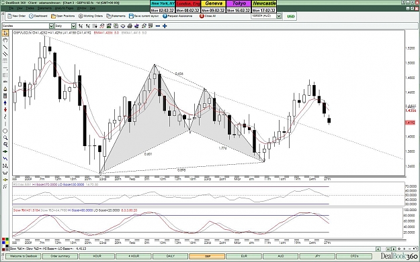The height and width of the screenshot is (262, 420).
Task: Switch to EUR tab
Action: point(244,256)
